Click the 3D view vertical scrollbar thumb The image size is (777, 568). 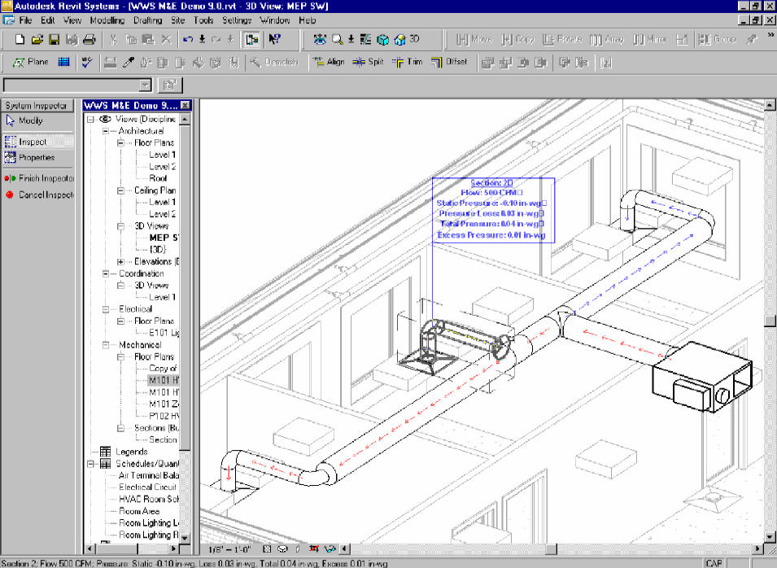[770, 321]
